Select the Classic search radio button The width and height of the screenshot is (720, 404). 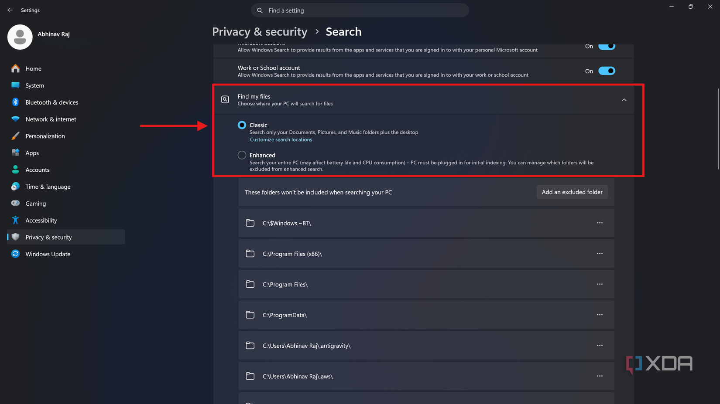click(242, 125)
